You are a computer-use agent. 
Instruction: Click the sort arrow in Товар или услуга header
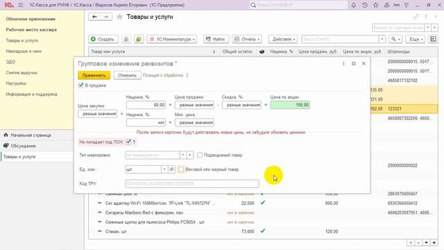tap(214, 51)
